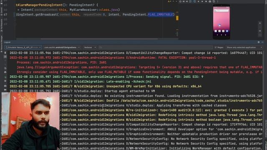Click 'Sending signal. PID: 2681' log line

106,77
